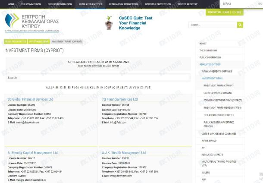Open PUBLIC INFORMATION top menu
Screen dimensions: 263x183
(x=59, y=4)
